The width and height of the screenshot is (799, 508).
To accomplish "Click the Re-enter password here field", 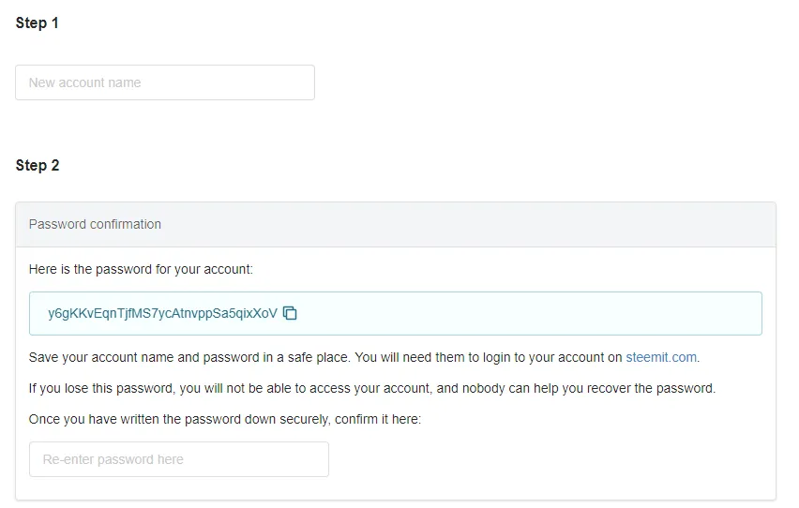I will [x=179, y=459].
